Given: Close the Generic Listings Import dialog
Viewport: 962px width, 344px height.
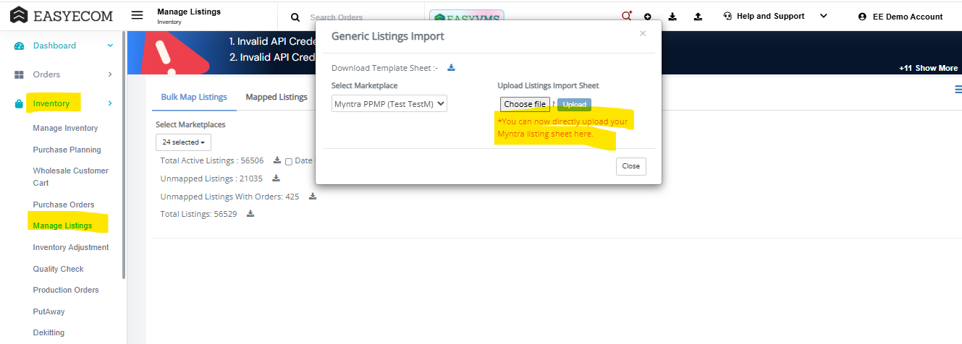Looking at the screenshot, I should click(631, 166).
